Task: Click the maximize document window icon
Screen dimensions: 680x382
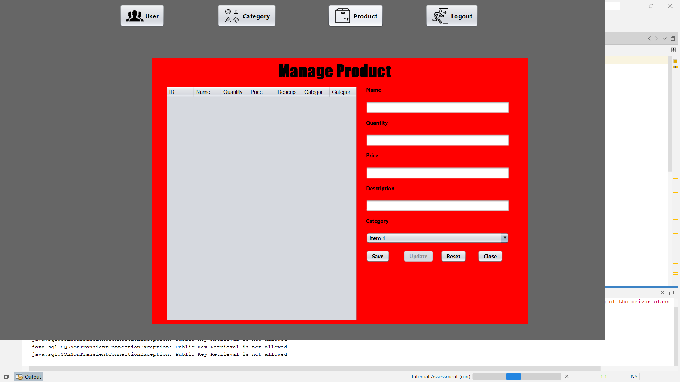Action: coord(673,38)
